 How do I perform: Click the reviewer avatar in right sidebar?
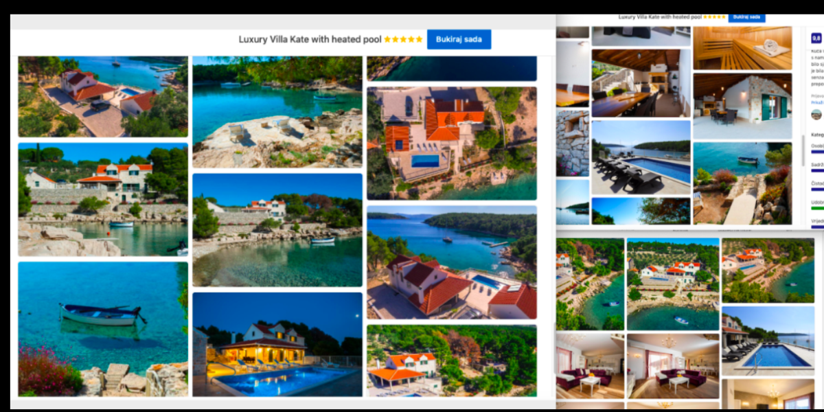(816, 115)
